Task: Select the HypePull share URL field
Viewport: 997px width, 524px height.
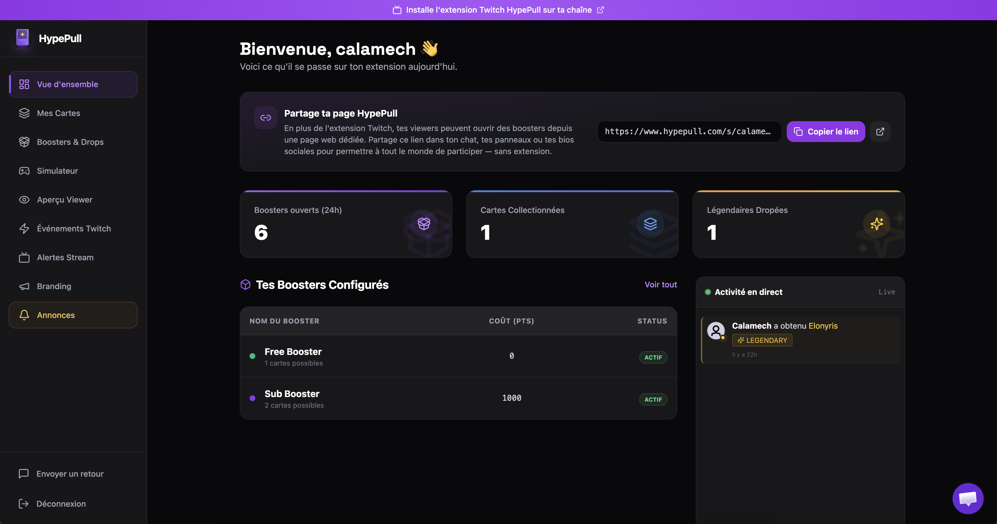Action: coord(689,132)
